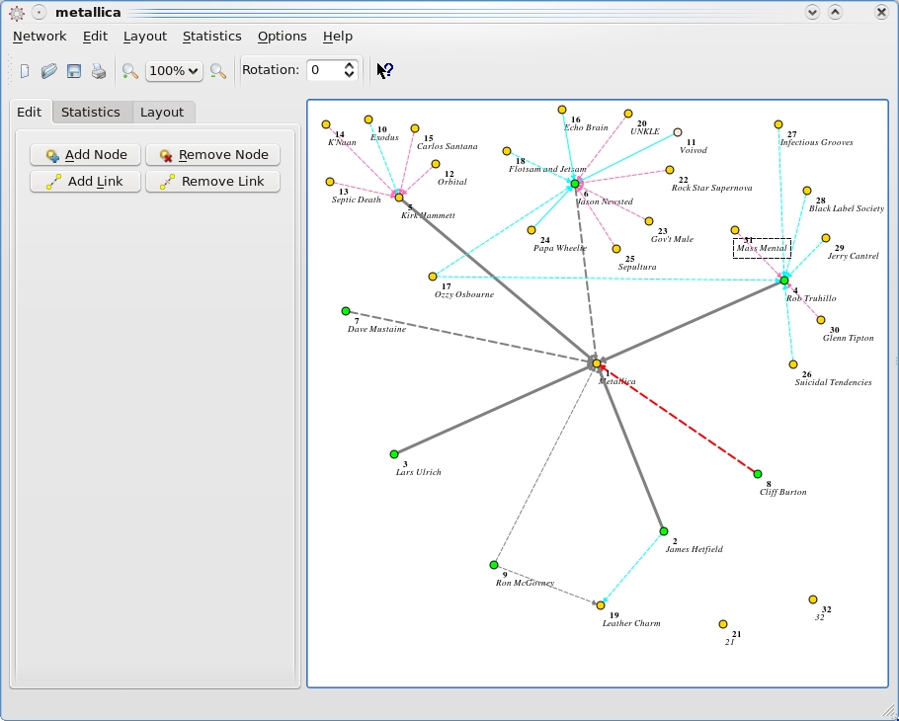899x721 pixels.
Task: Select the Metallica center node
Action: coord(596,363)
